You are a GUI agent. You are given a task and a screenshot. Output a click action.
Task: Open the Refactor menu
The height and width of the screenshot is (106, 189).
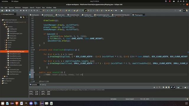[x=18, y=7]
